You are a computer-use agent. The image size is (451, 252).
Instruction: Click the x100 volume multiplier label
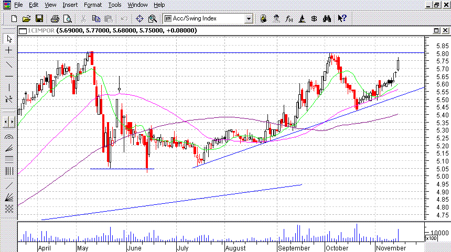[431, 238]
